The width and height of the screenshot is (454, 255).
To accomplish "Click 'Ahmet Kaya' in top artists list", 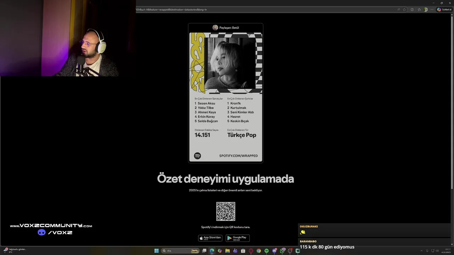I will pos(207,112).
